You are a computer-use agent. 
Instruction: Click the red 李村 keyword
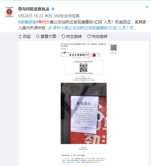pyautogui.click(x=42, y=22)
